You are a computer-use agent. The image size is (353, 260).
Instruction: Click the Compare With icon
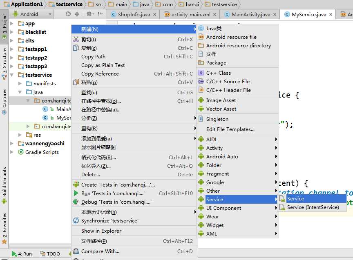76,251
